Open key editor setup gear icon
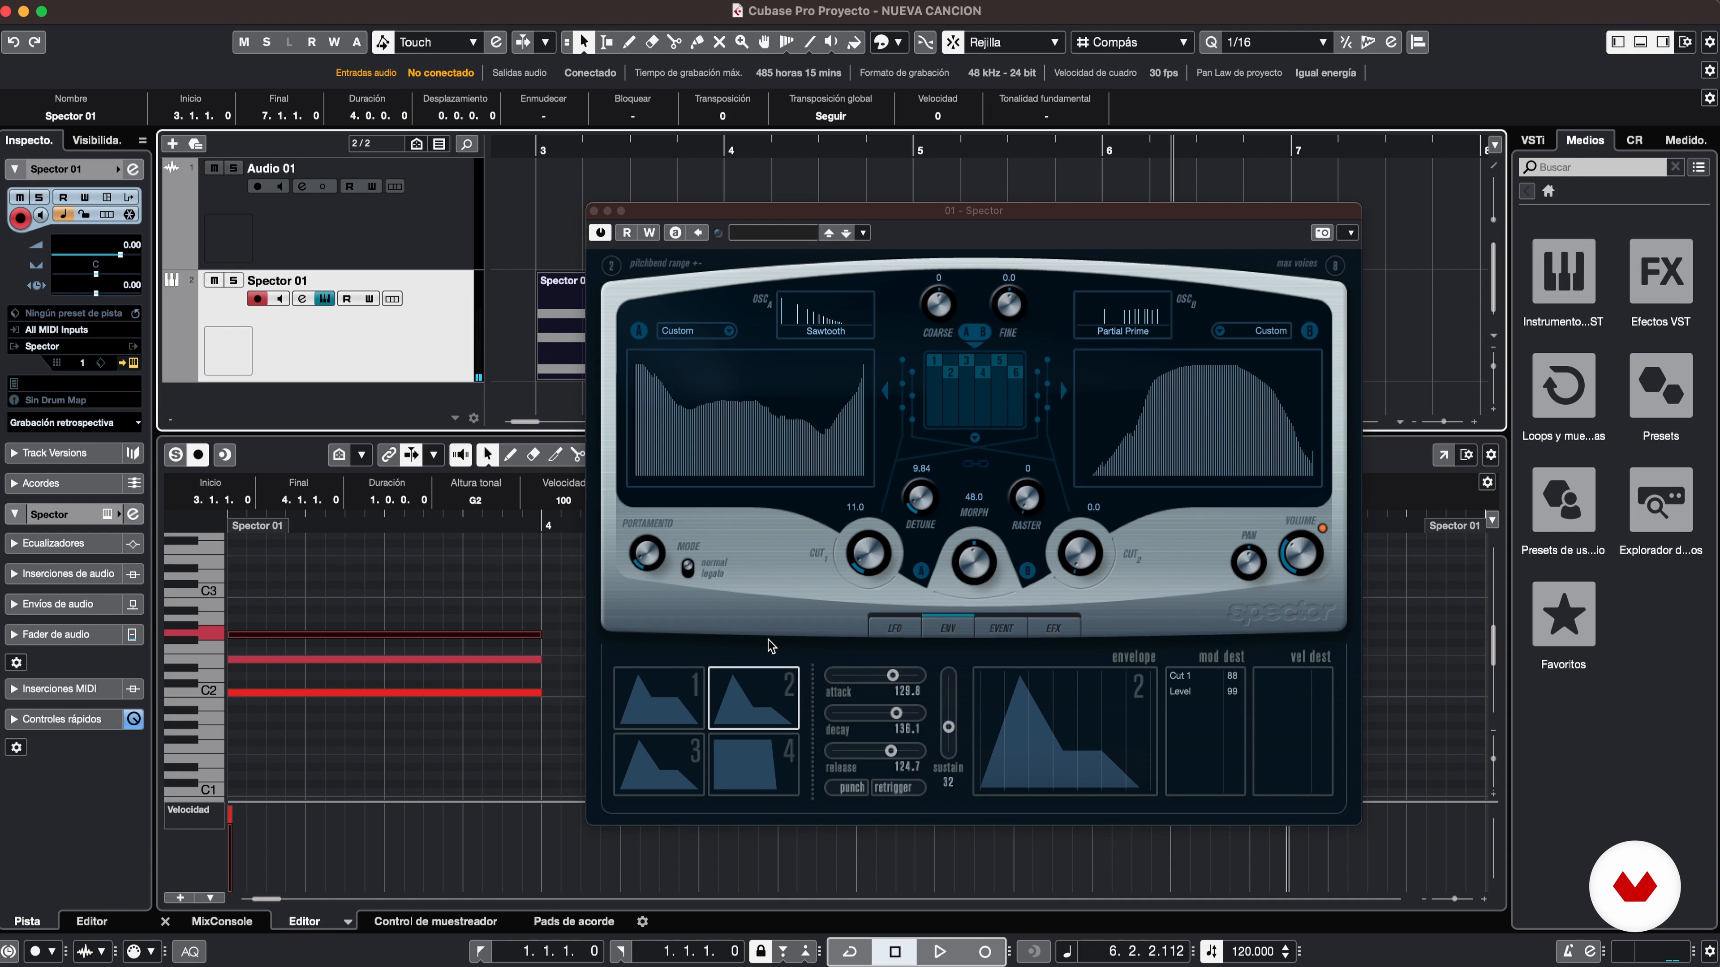 [1491, 455]
